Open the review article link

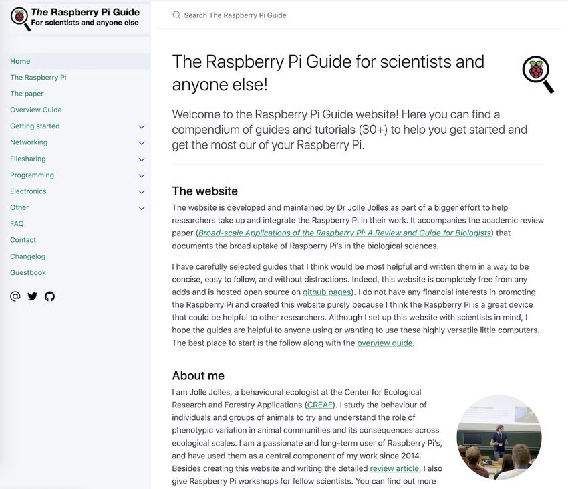coord(394,468)
